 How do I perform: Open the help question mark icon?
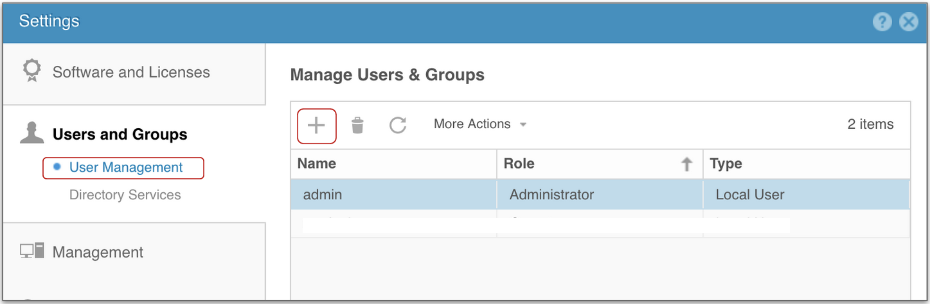click(x=882, y=22)
